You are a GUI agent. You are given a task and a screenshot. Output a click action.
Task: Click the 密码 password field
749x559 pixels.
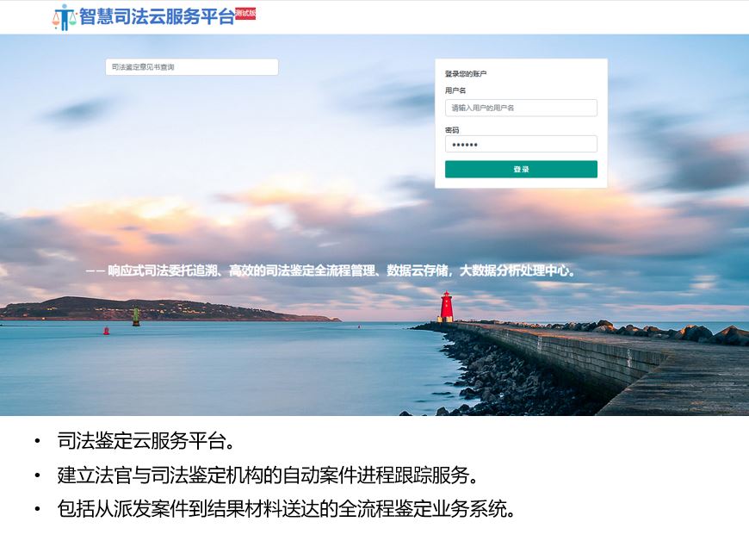coord(521,145)
